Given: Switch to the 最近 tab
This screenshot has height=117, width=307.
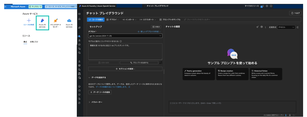Looking at the screenshot, I should coord(25,42).
